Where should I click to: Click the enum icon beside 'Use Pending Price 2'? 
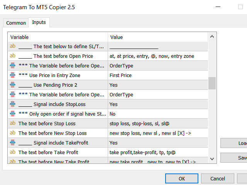coord(13,85)
